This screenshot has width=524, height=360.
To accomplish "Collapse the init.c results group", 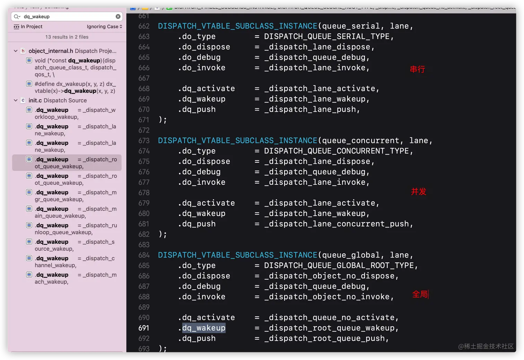I will 16,100.
